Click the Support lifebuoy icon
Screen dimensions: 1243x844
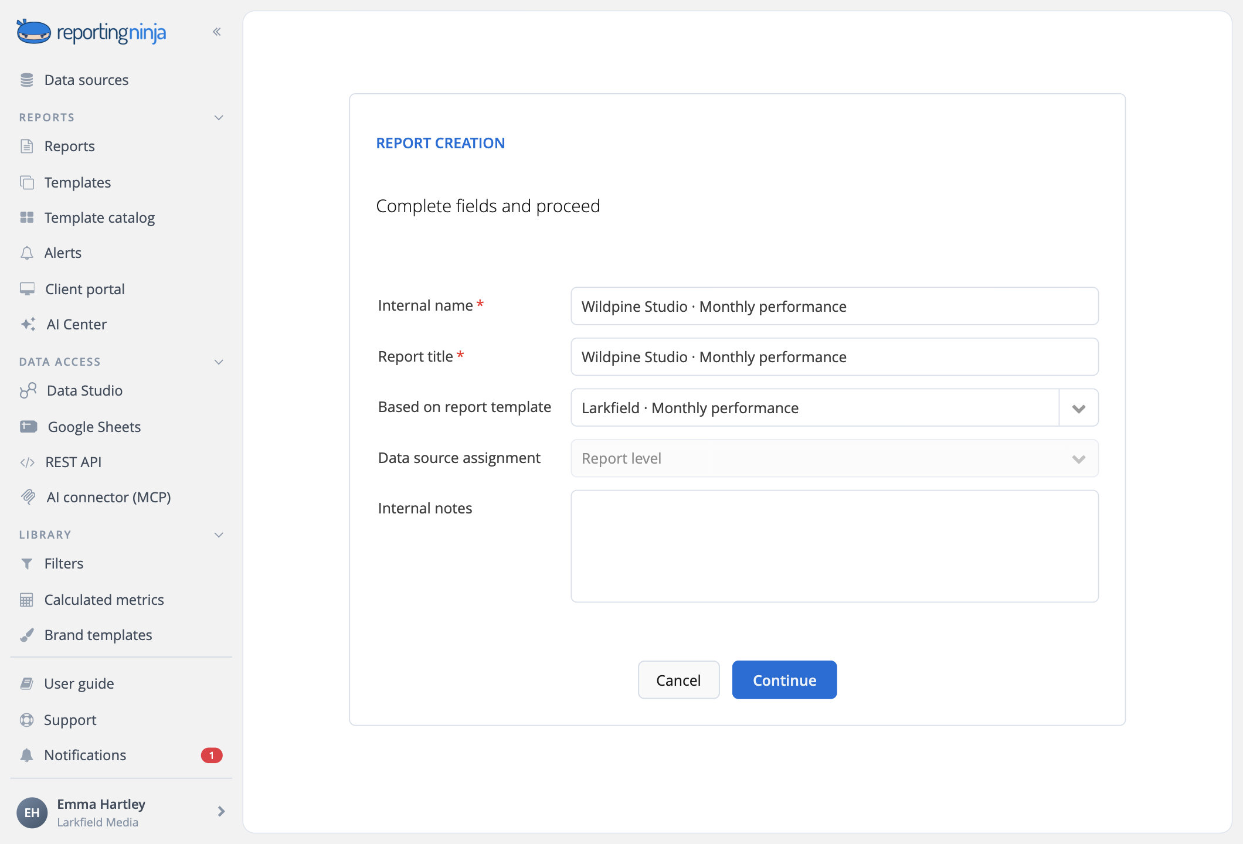[26, 720]
